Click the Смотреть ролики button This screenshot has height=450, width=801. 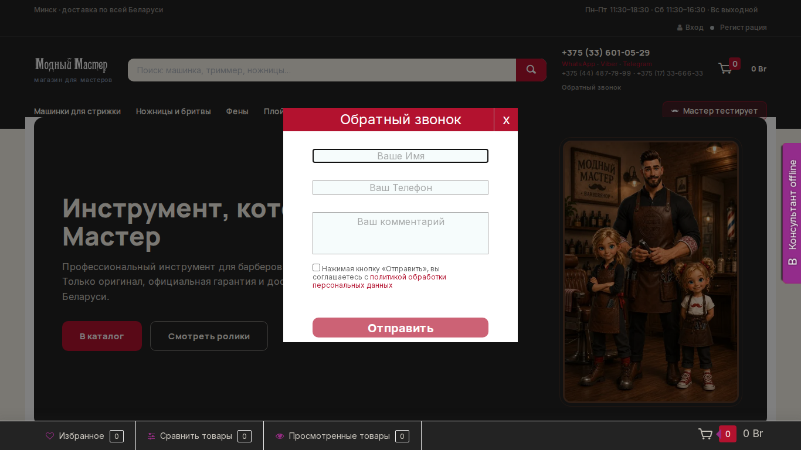[x=209, y=336]
